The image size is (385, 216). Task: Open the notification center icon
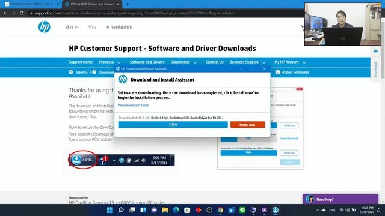(379, 210)
